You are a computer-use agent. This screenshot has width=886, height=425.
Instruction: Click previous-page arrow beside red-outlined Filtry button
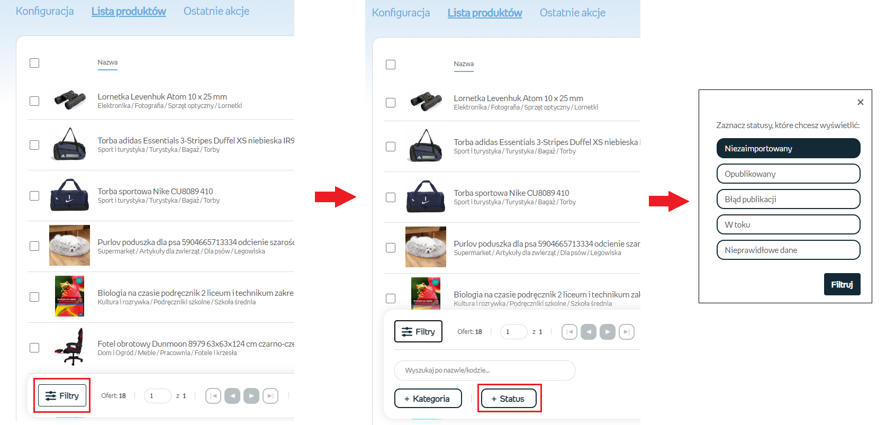point(232,396)
